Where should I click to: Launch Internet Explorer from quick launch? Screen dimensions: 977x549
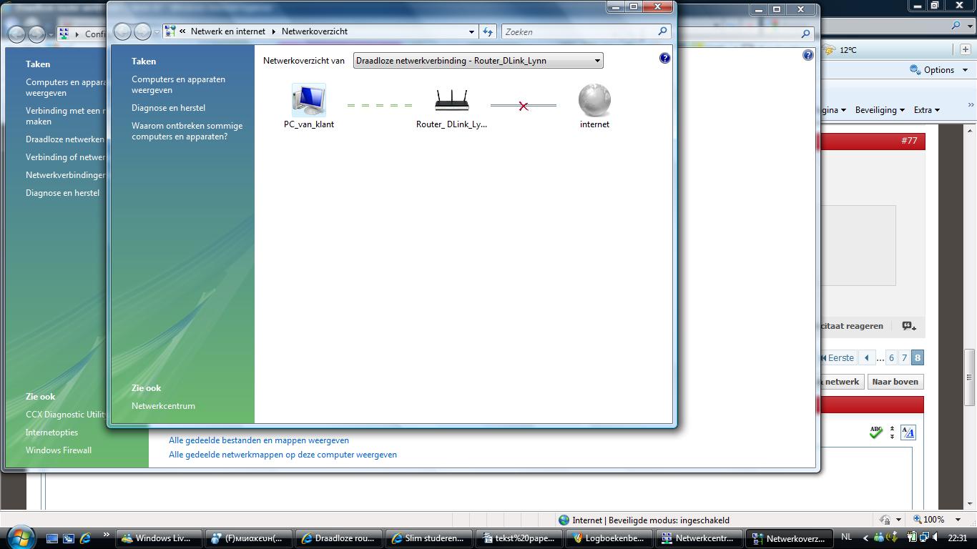point(85,538)
